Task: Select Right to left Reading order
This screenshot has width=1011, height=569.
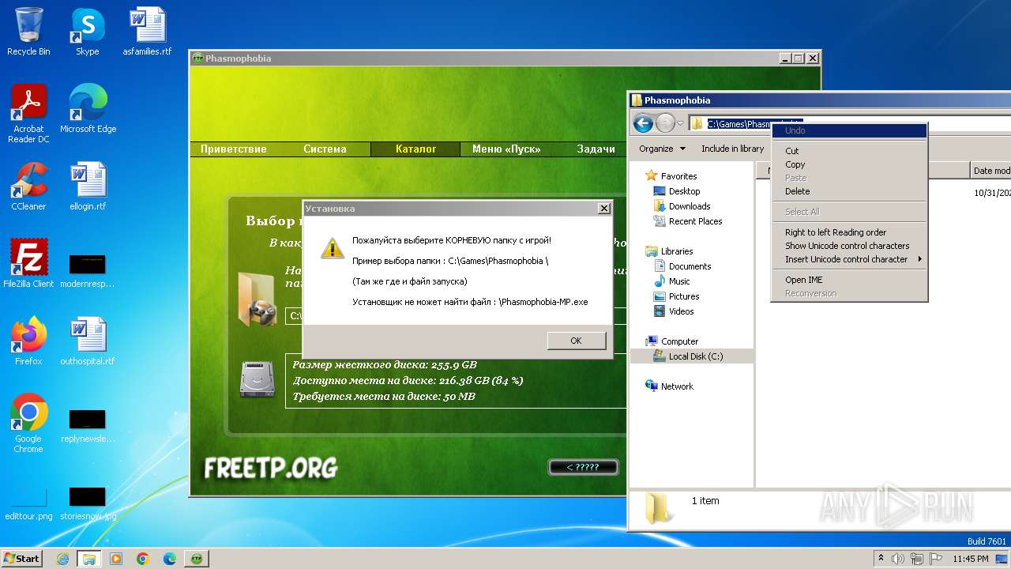Action: point(849,232)
